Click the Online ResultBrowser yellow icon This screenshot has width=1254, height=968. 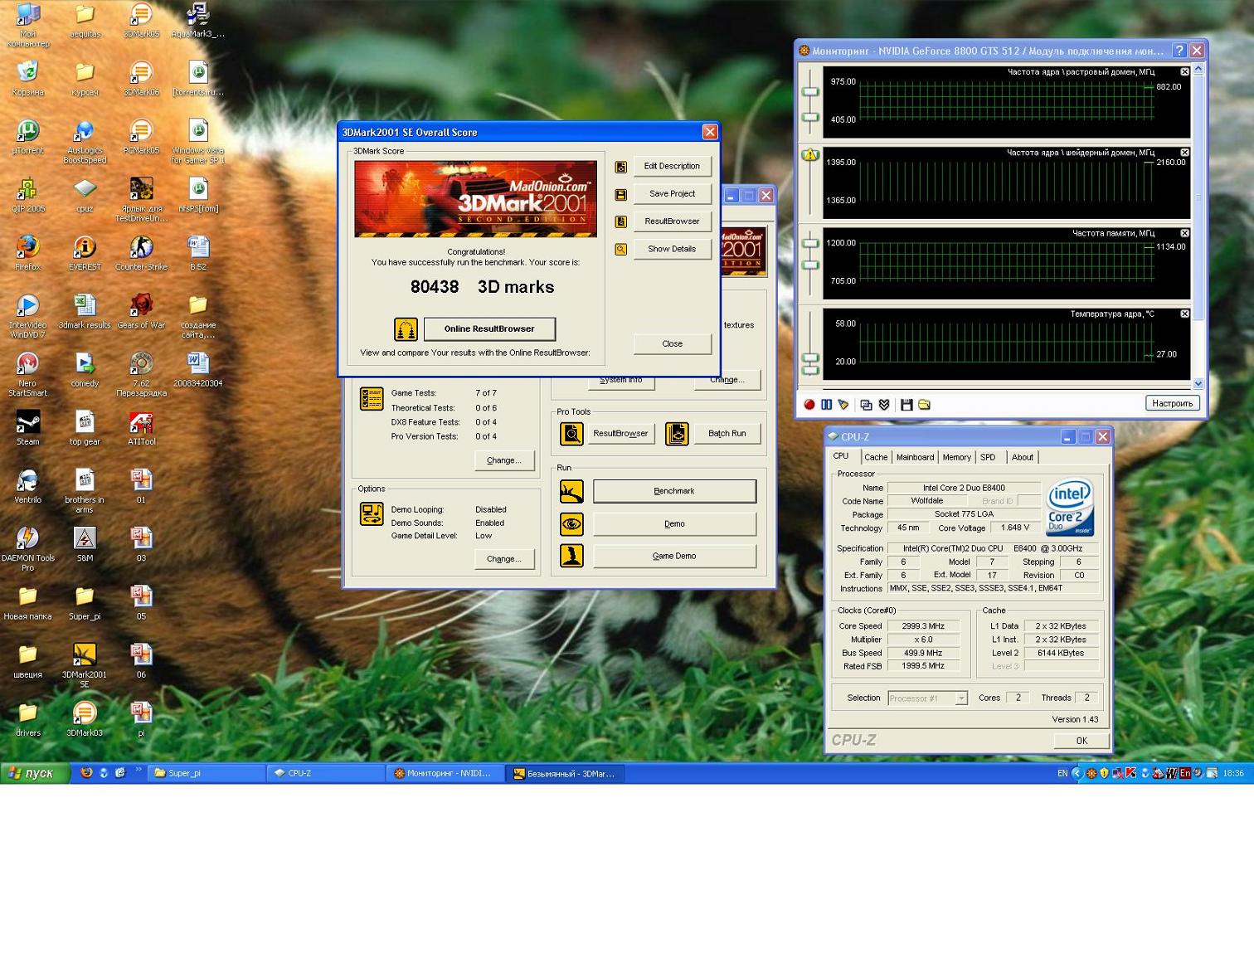point(406,329)
